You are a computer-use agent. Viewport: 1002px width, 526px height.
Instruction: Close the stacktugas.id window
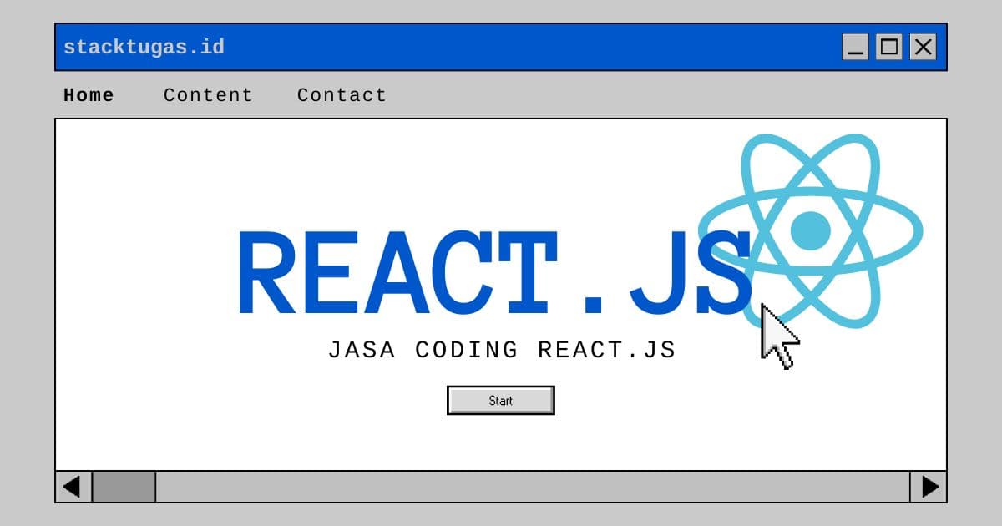923,47
